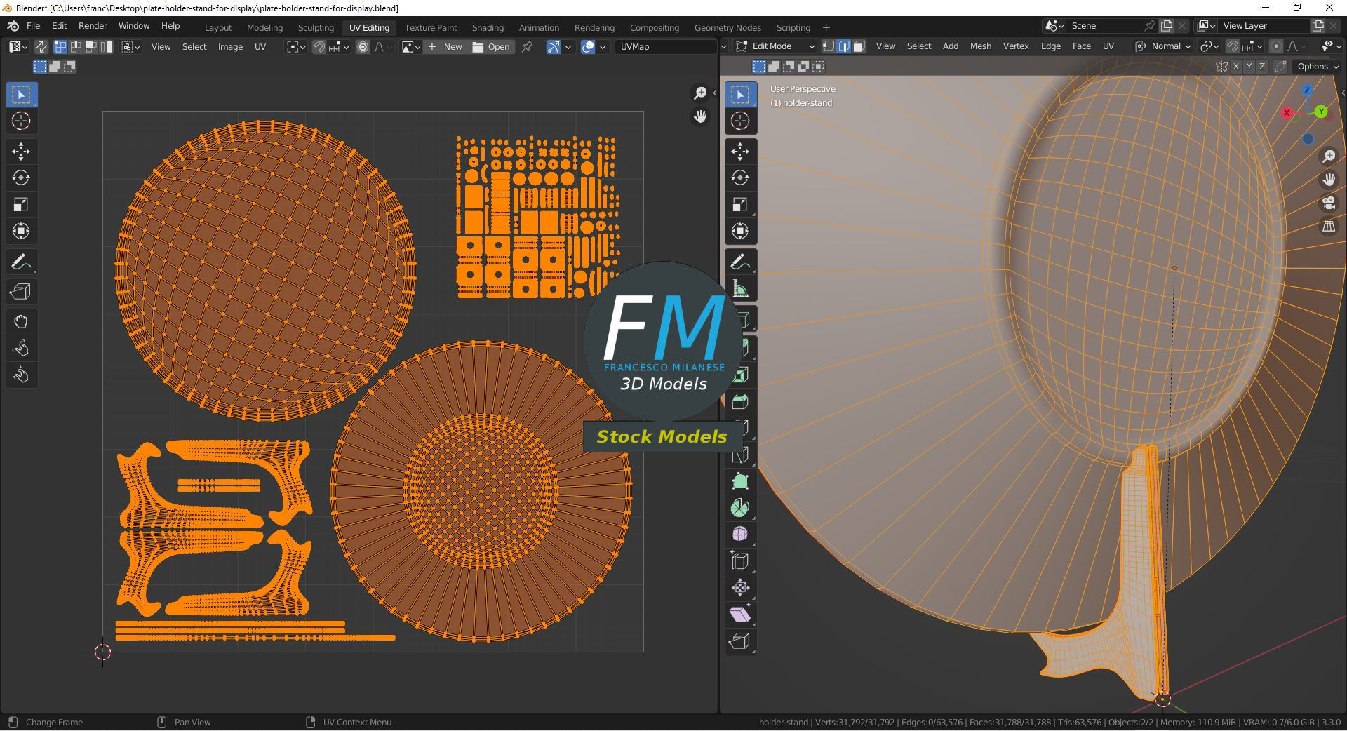Select the Shear tool in 3D viewport

click(740, 614)
